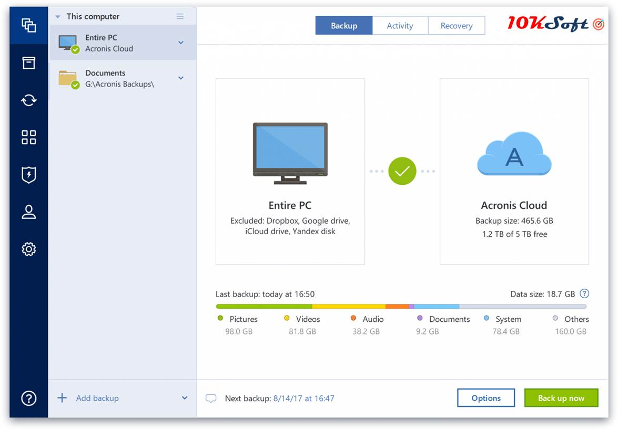Click the Documents legend dot

[420, 318]
